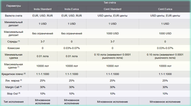
Task: Select USD центы, EUR центы under Cent.Eurica
Action: tap(165, 16)
